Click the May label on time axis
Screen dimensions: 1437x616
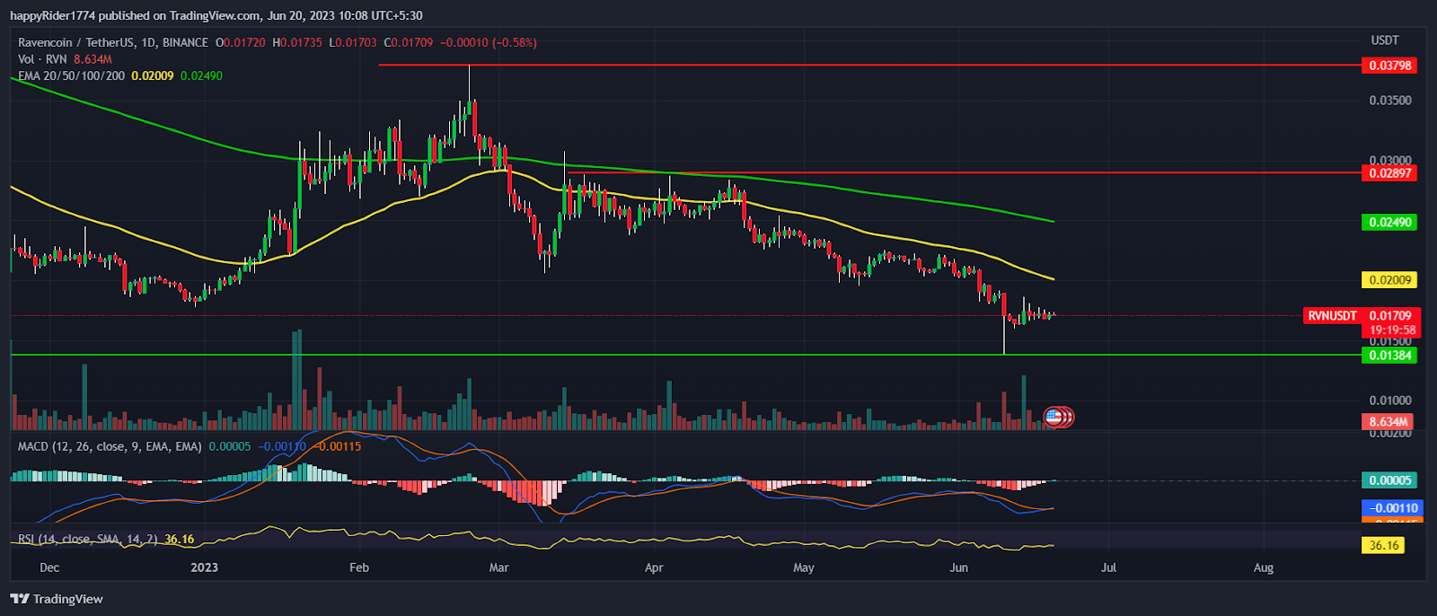click(804, 568)
